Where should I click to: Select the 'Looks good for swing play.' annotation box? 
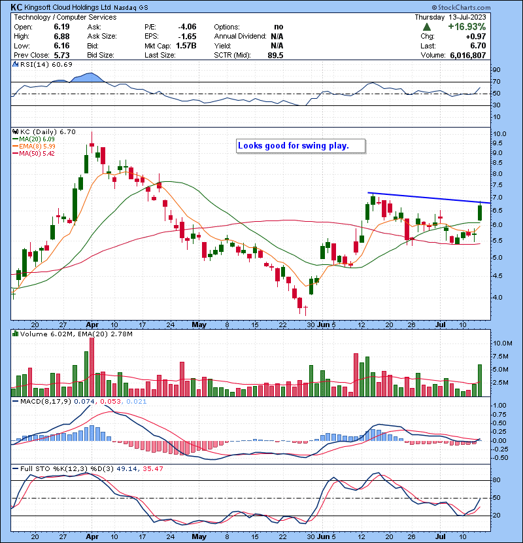click(301, 146)
